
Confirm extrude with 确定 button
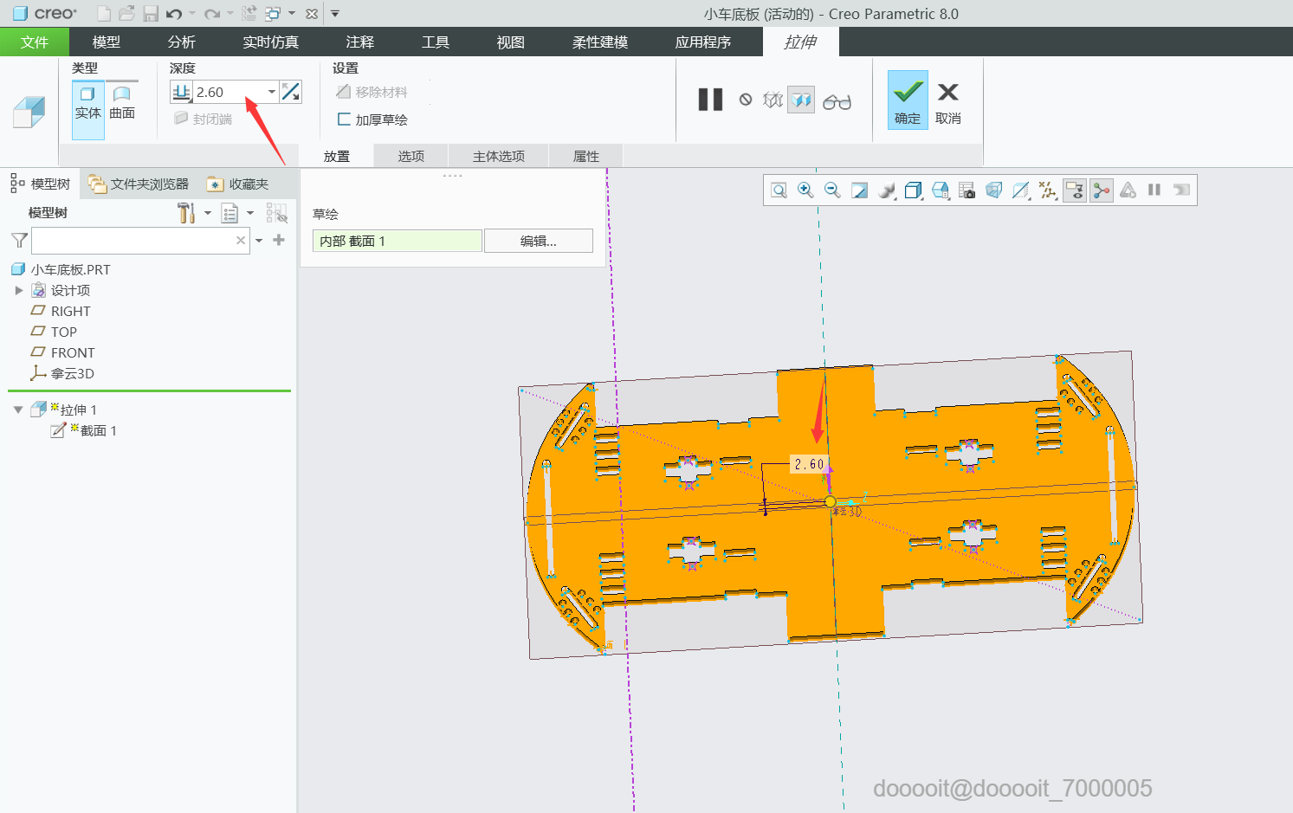coord(907,100)
